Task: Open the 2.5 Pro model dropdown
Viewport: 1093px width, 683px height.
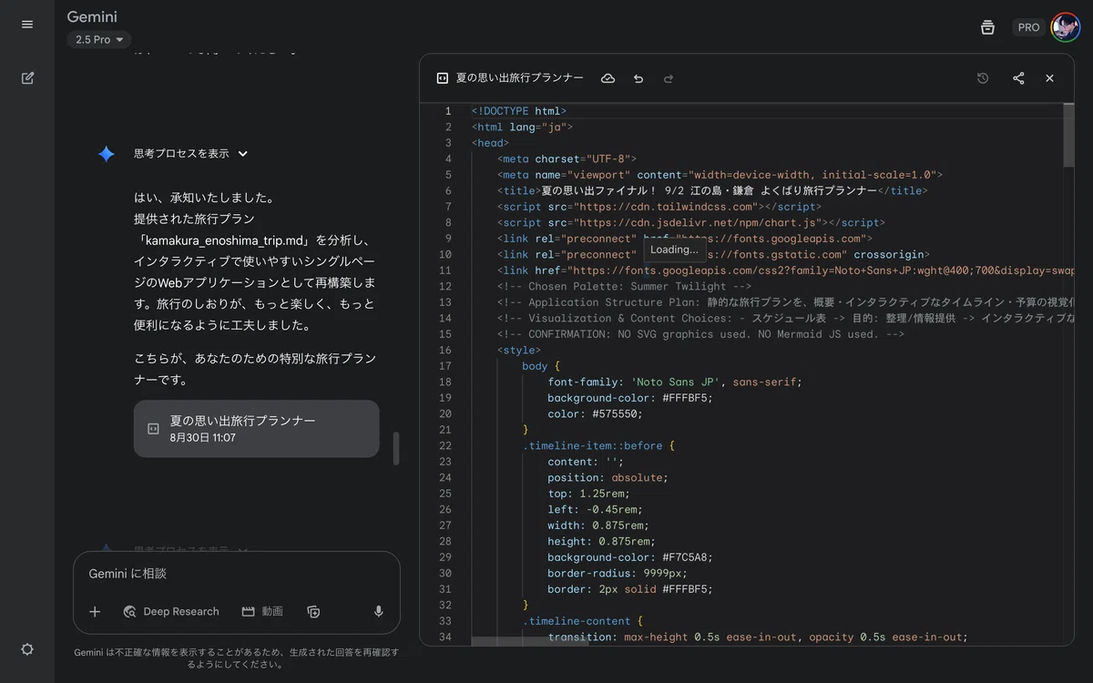Action: coord(99,39)
